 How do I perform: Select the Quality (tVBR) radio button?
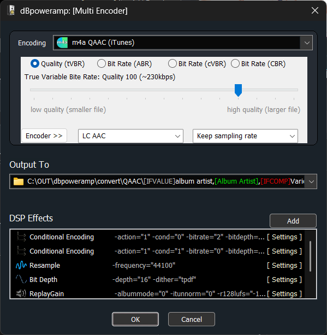click(34, 64)
